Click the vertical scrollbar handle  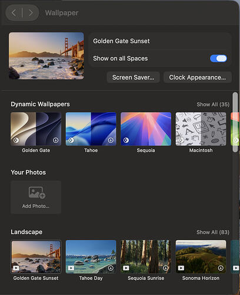pos(235,122)
